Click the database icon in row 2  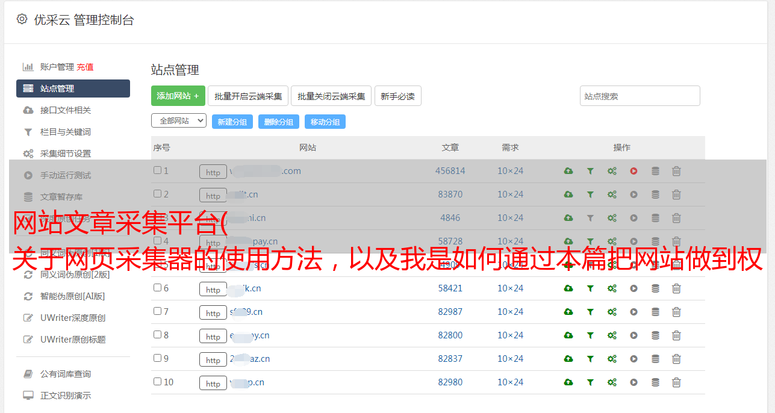[x=655, y=194]
